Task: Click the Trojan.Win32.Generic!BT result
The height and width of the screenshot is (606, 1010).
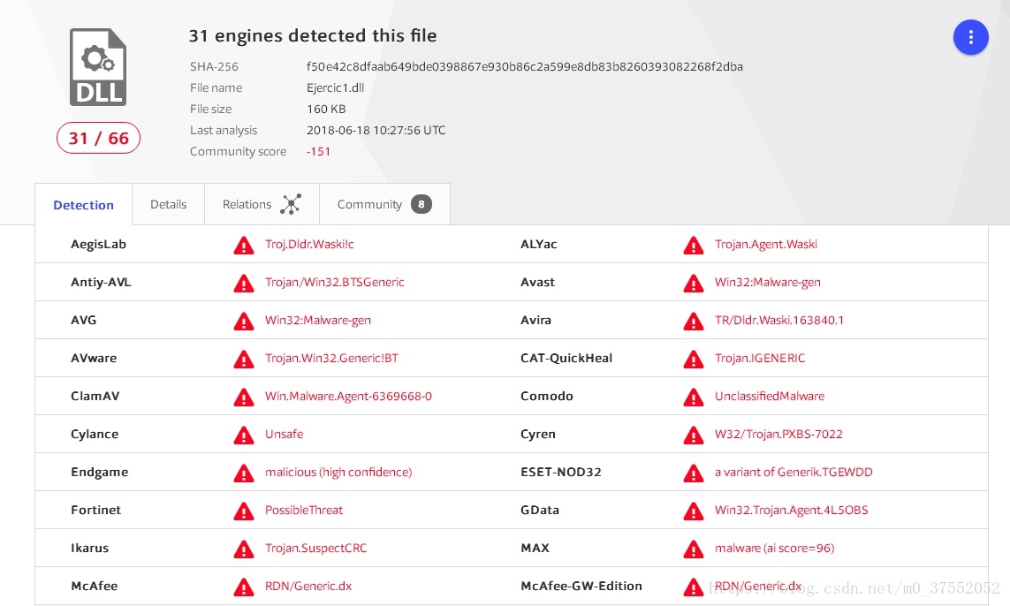Action: click(x=331, y=358)
